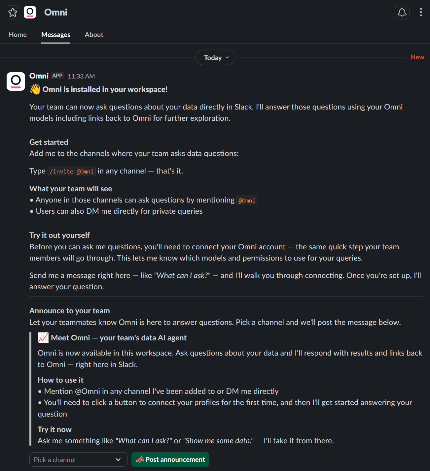Open notification bell settings
Screen dimensions: 430x471
[x=402, y=13]
